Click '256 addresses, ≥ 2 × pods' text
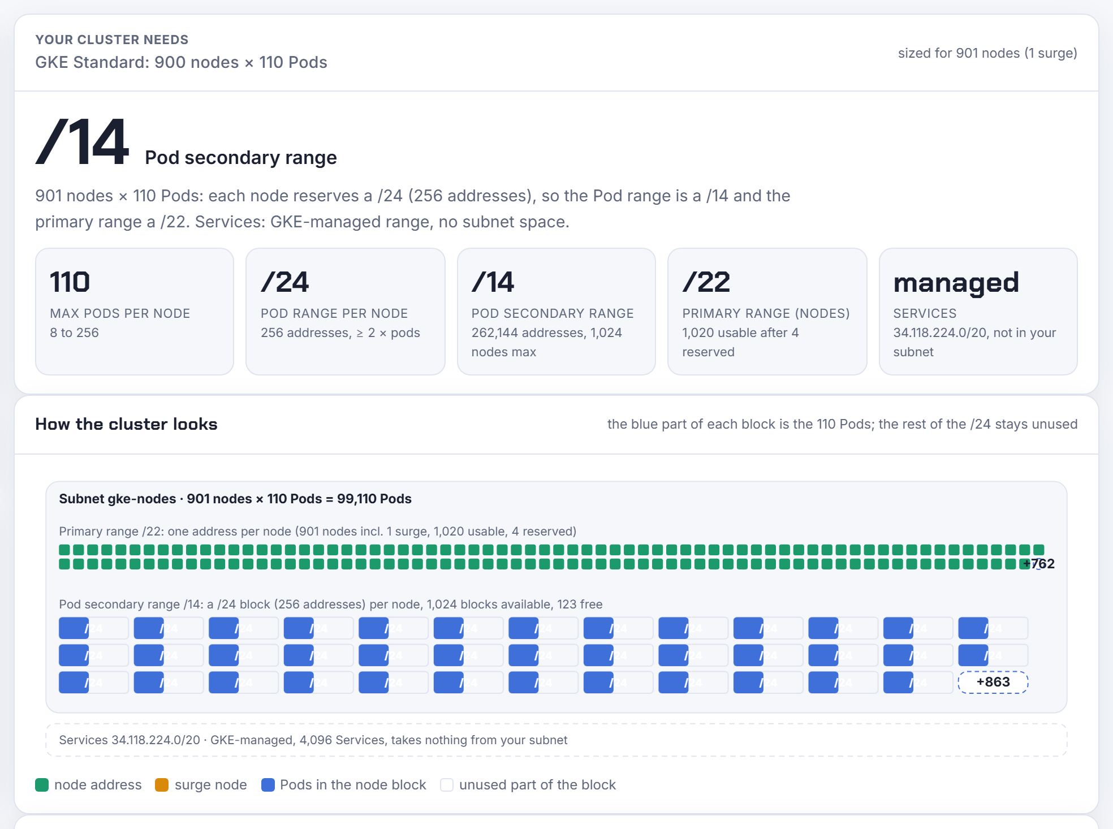The image size is (1113, 829). click(x=340, y=333)
